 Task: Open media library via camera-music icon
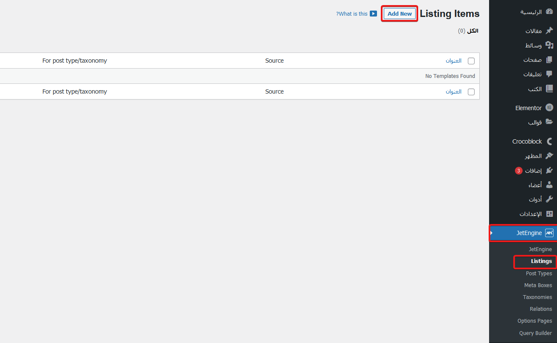pyautogui.click(x=549, y=45)
